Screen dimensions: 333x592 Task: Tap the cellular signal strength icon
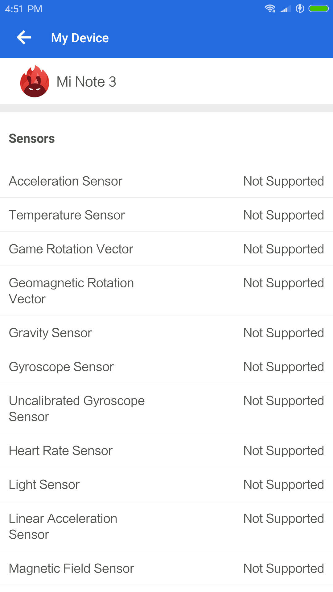pyautogui.click(x=286, y=9)
